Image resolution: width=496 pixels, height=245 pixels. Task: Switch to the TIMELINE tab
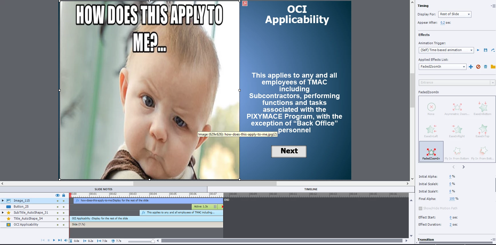coord(311,189)
